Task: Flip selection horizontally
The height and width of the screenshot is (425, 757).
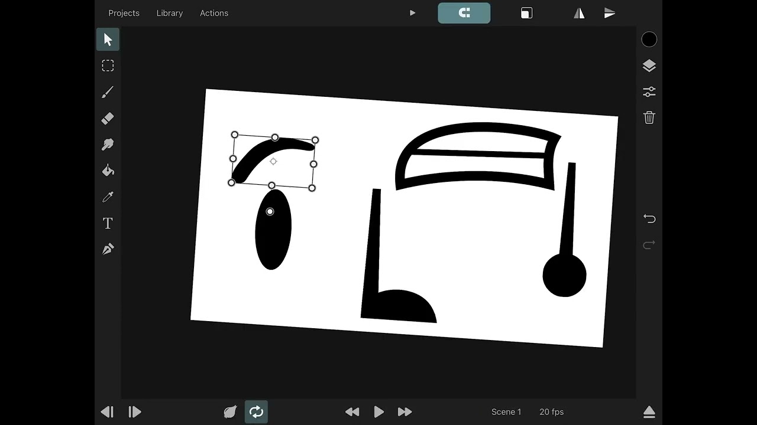Action: coord(579,13)
